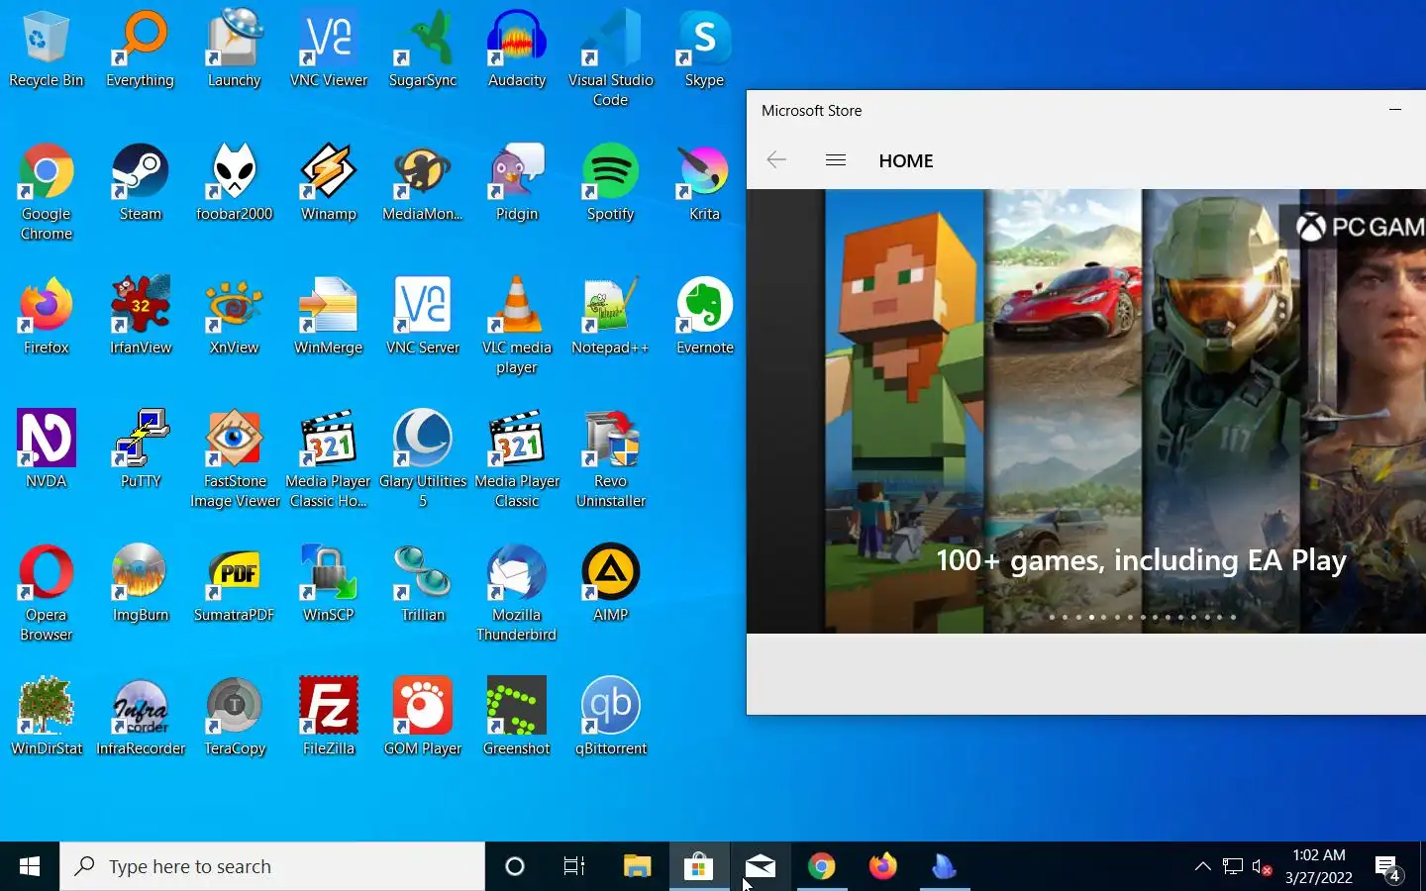Select the XnView desktop icon
The height and width of the screenshot is (891, 1426).
[234, 318]
